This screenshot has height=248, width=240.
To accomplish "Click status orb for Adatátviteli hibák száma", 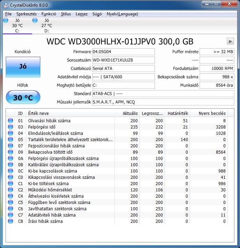I will pyautogui.click(x=10, y=215).
